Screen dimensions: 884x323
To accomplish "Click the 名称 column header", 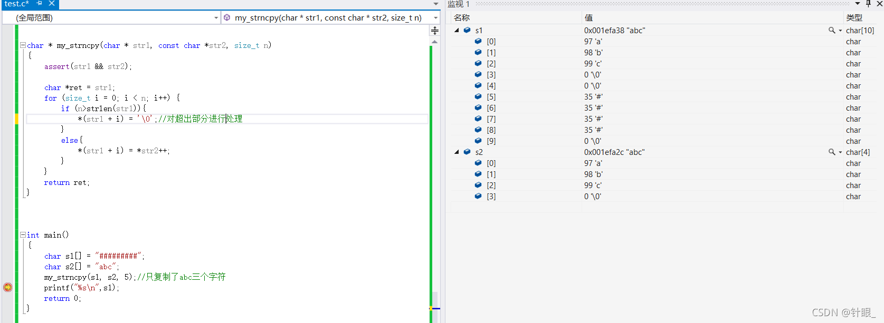I will [x=516, y=17].
